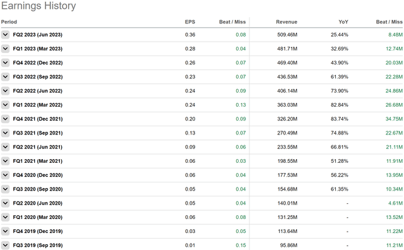The width and height of the screenshot is (404, 250).
Task: Expand FQ4 2019 (Dec 2019) row
Action: [x=5, y=231]
